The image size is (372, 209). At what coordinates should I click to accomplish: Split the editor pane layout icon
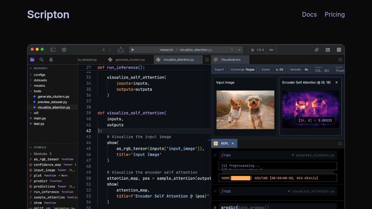[x=207, y=60]
